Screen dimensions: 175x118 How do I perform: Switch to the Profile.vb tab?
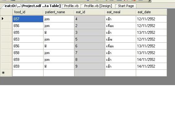pos(71,6)
